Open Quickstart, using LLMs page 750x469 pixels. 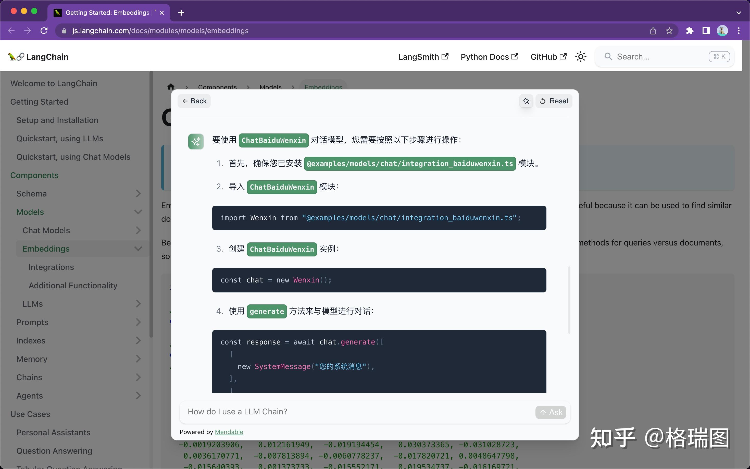[x=60, y=139]
